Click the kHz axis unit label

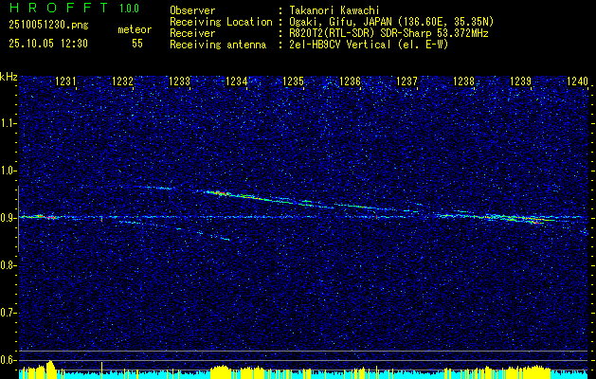pos(9,77)
